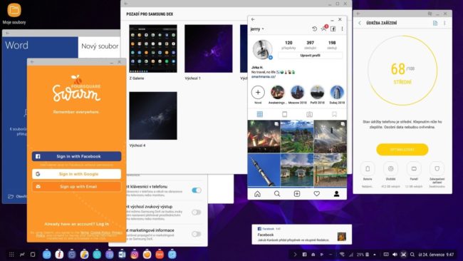Open Instagram archive history icon
The image size is (463, 261).
click(314, 29)
